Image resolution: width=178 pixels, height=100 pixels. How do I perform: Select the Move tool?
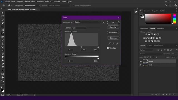tap(3, 13)
